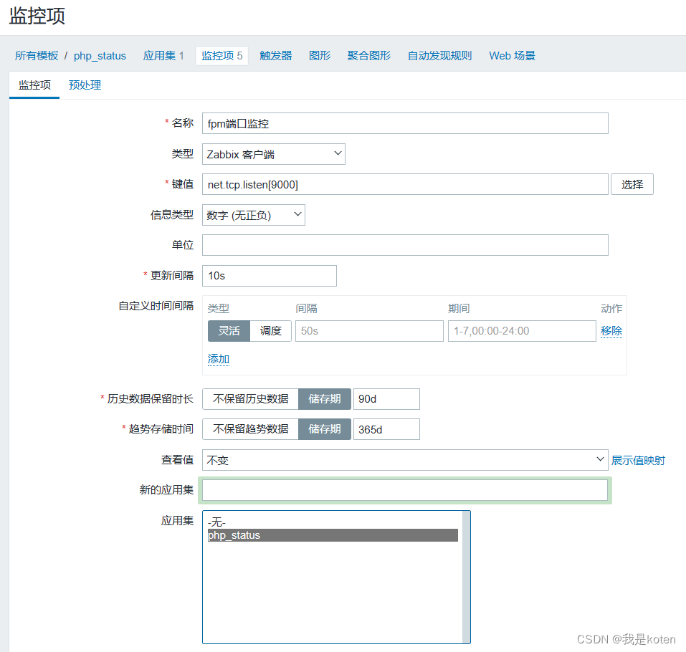The height and width of the screenshot is (652, 686).
Task: Open the 类型 Zabbix 客户端 dropdown
Action: click(273, 154)
